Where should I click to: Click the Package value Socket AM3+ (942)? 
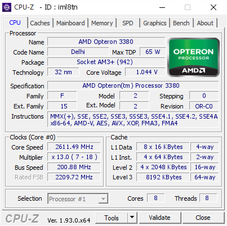click(106, 62)
